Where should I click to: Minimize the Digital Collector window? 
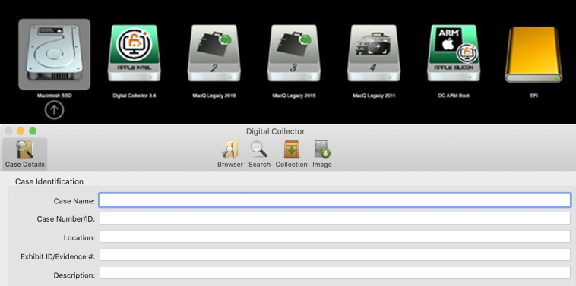tap(21, 131)
